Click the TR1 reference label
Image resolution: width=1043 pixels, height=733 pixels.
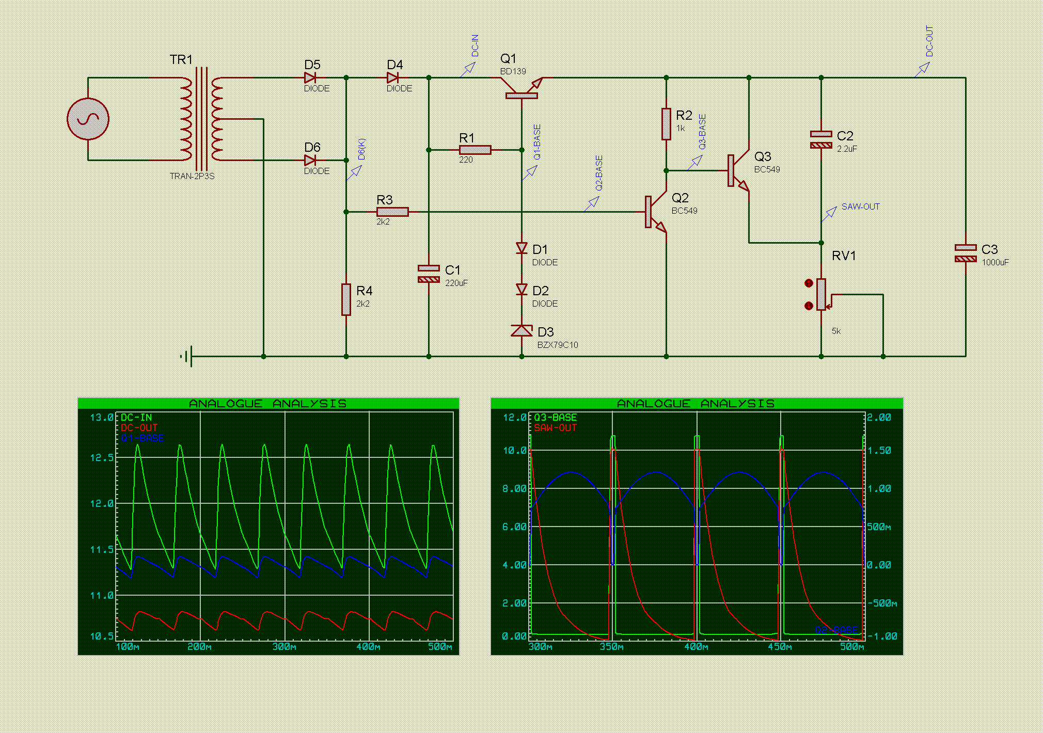[x=181, y=60]
